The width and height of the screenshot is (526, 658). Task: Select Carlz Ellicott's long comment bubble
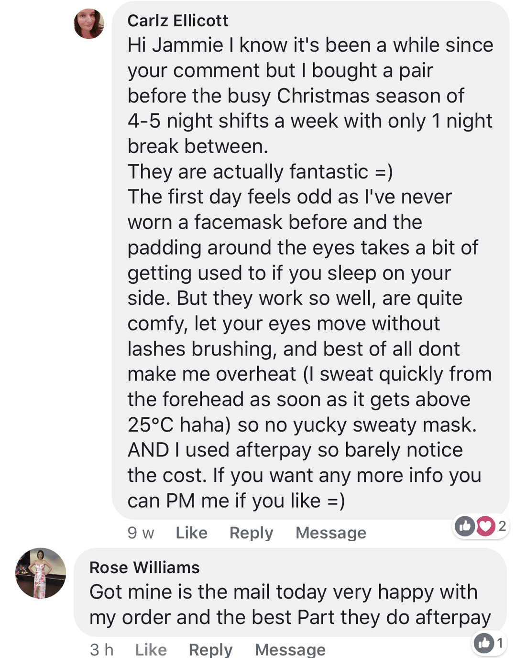pyautogui.click(x=310, y=260)
